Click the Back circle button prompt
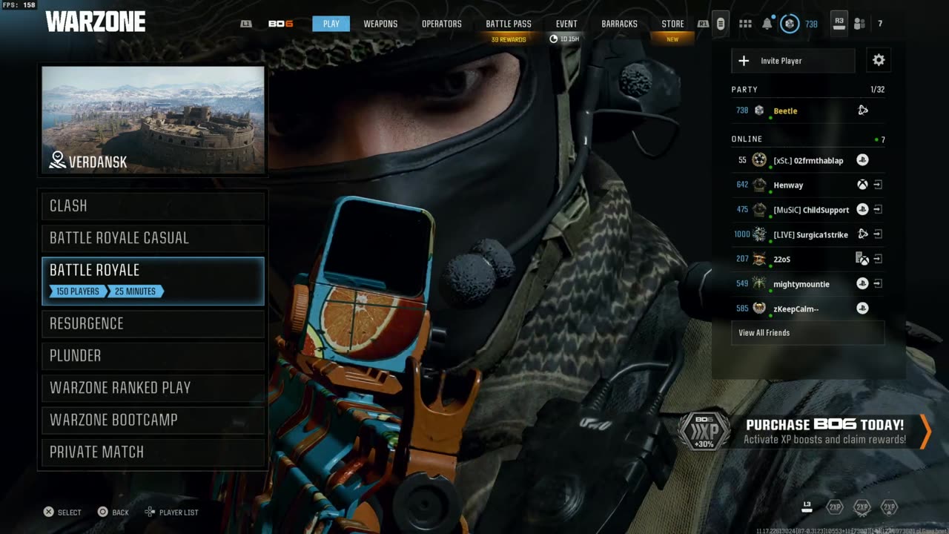Image resolution: width=949 pixels, height=534 pixels. [x=103, y=512]
